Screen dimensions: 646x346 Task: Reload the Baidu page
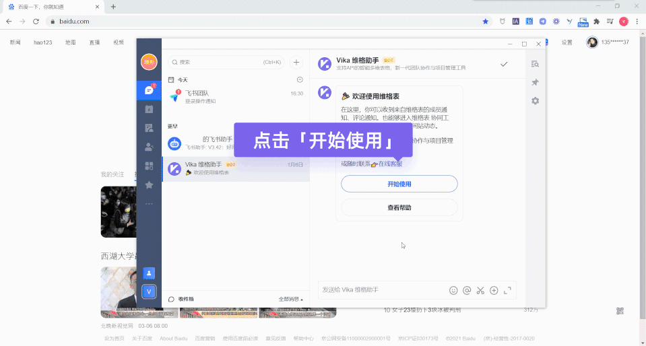[x=36, y=22]
